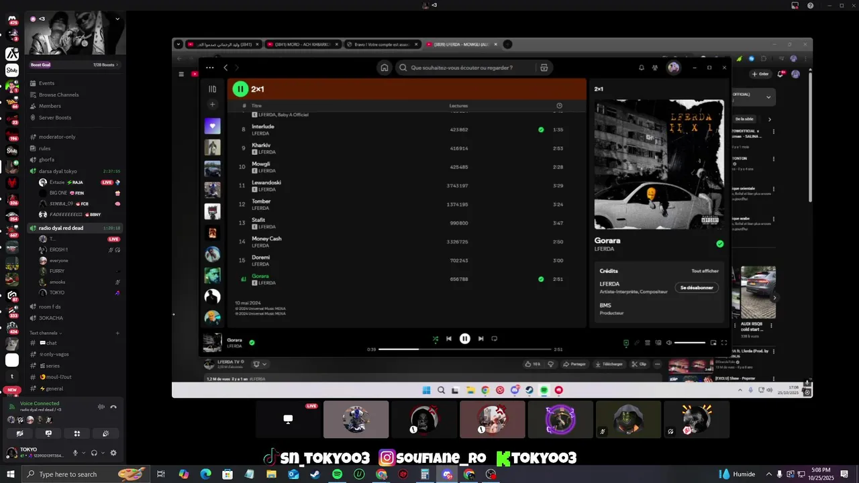This screenshot has width=859, height=483.
Task: Toggle shuffle in Spotify player
Action: (x=436, y=339)
